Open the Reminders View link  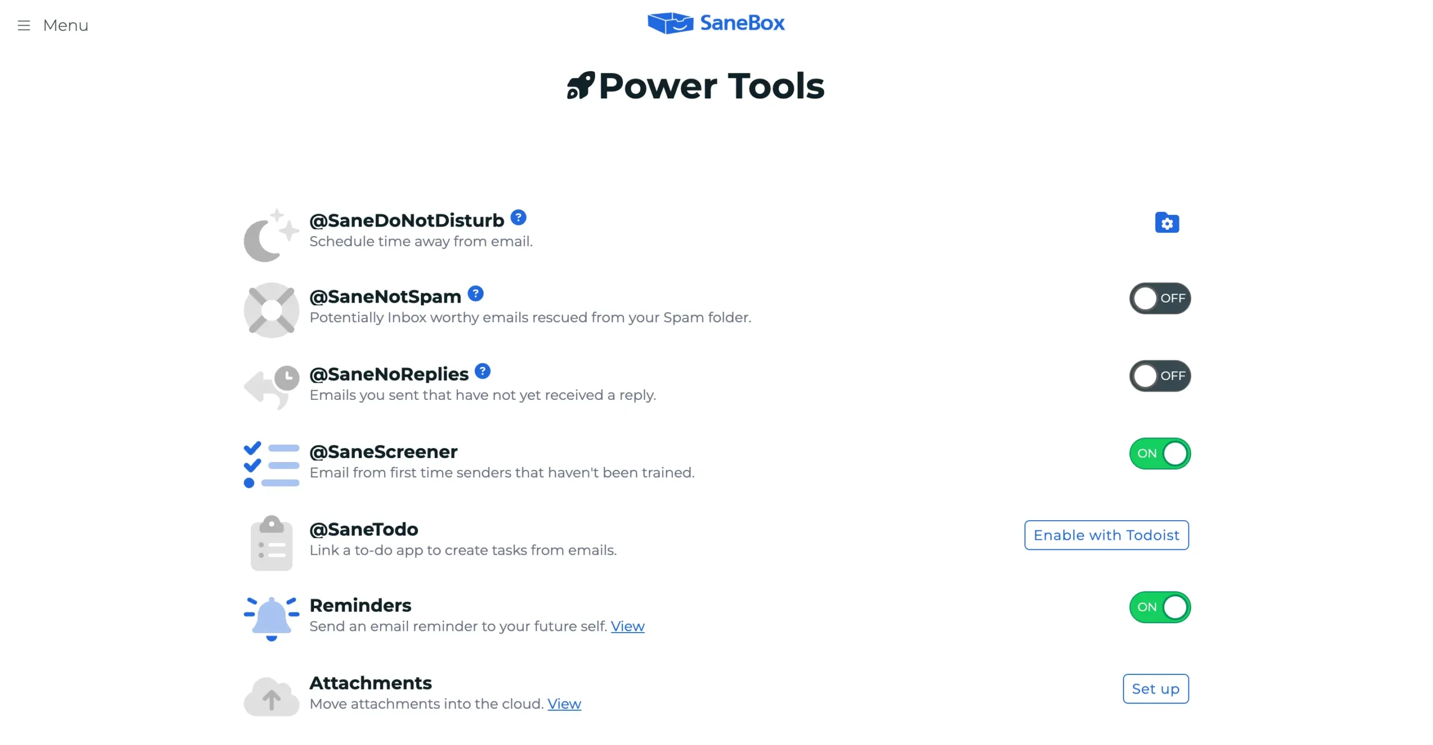(x=627, y=626)
